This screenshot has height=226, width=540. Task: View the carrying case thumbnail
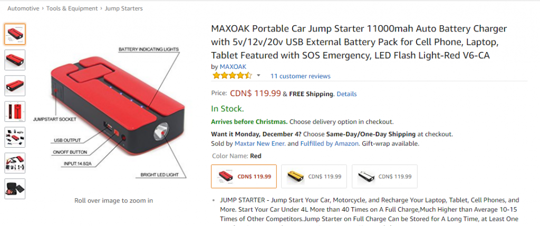tap(15, 189)
